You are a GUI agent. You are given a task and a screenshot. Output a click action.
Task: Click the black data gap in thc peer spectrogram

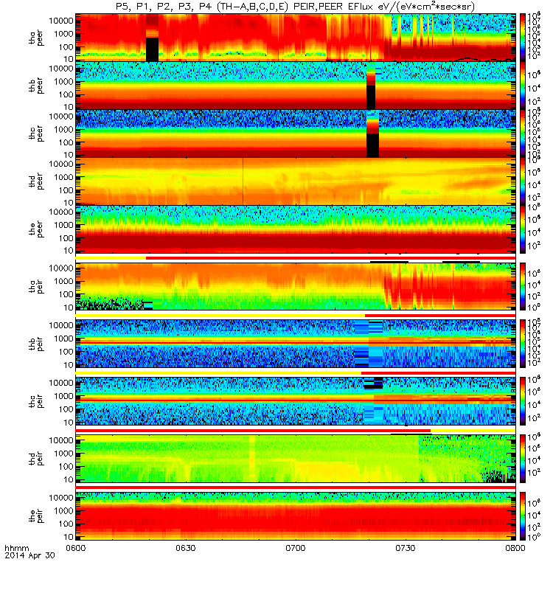coord(372,145)
